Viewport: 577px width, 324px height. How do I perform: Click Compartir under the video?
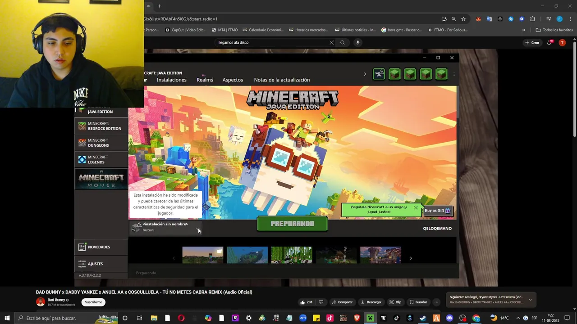pos(342,302)
